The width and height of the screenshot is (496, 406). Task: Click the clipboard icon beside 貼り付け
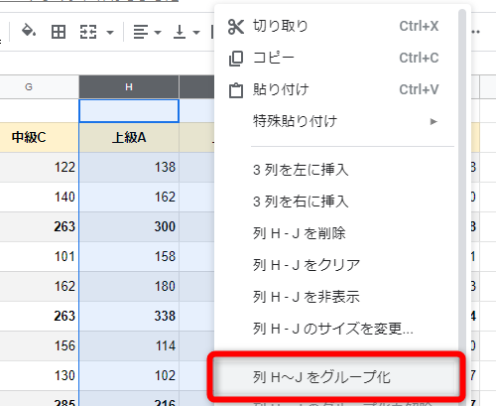236,90
